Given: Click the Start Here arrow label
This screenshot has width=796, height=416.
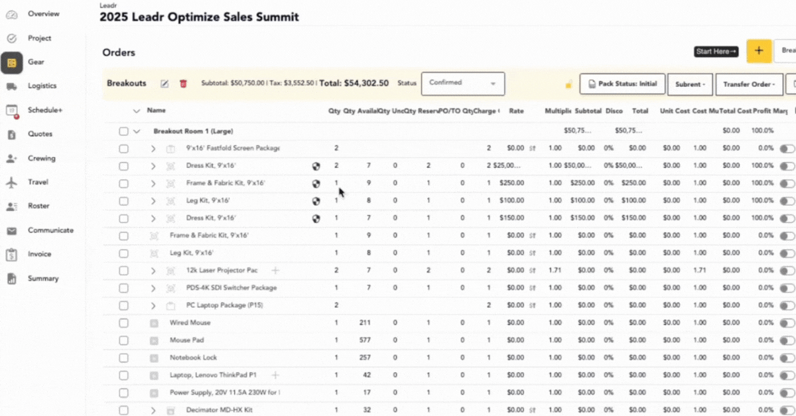Looking at the screenshot, I should 716,51.
